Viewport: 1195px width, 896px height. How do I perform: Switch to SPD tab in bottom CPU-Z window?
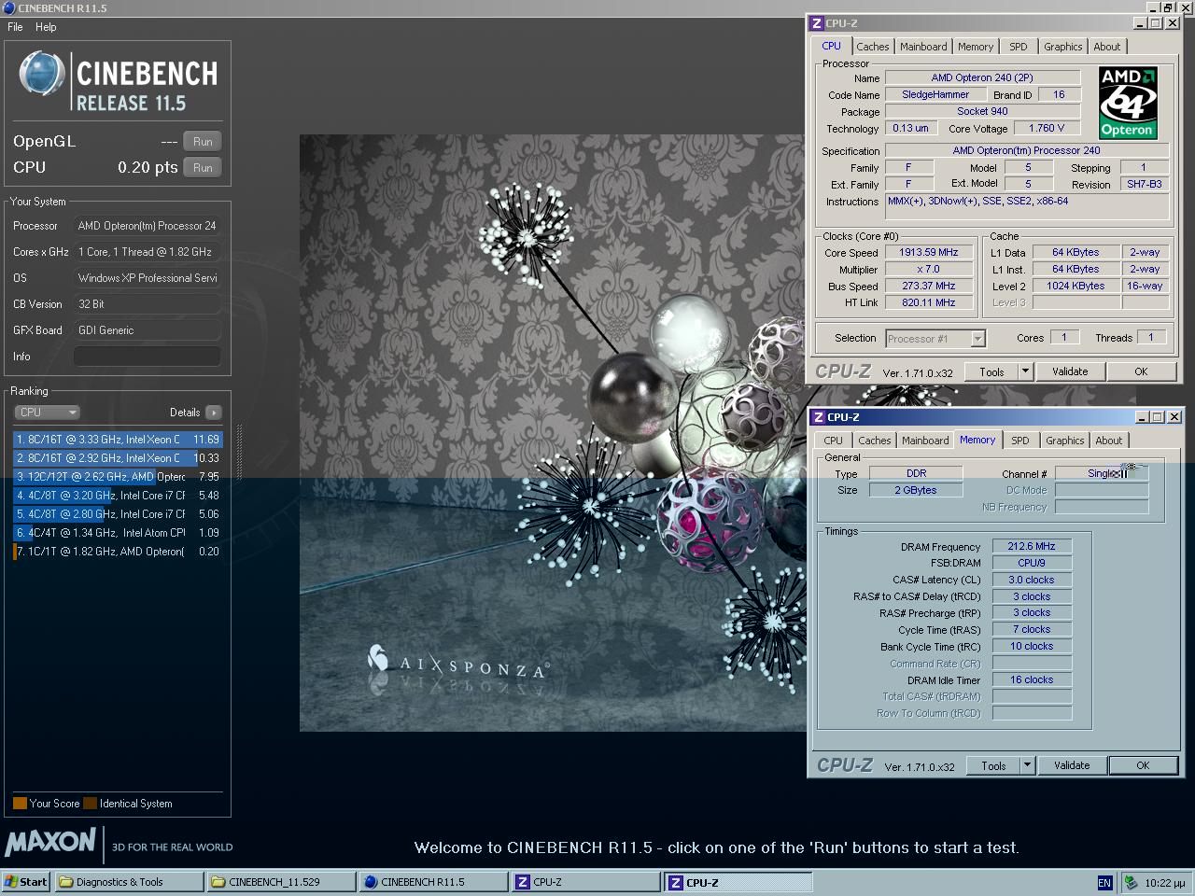[1020, 441]
